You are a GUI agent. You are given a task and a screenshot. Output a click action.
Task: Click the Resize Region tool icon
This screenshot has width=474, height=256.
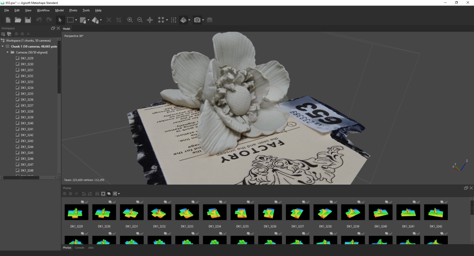click(x=119, y=20)
